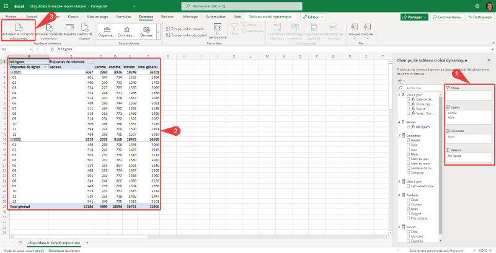Open the Fichier tab

(x=11, y=17)
